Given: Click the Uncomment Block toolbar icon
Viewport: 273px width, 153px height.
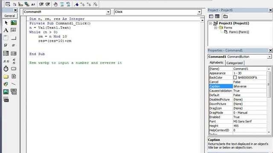Looking at the screenshot, I should click(x=68, y=4).
